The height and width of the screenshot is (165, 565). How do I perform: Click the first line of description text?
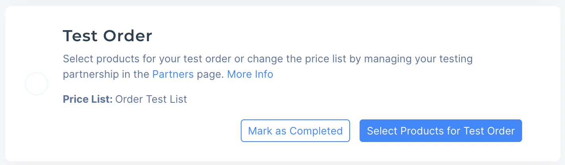(267, 59)
